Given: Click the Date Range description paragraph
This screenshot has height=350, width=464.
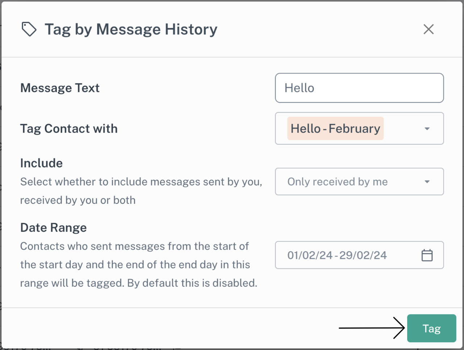Looking at the screenshot, I should coord(138,264).
